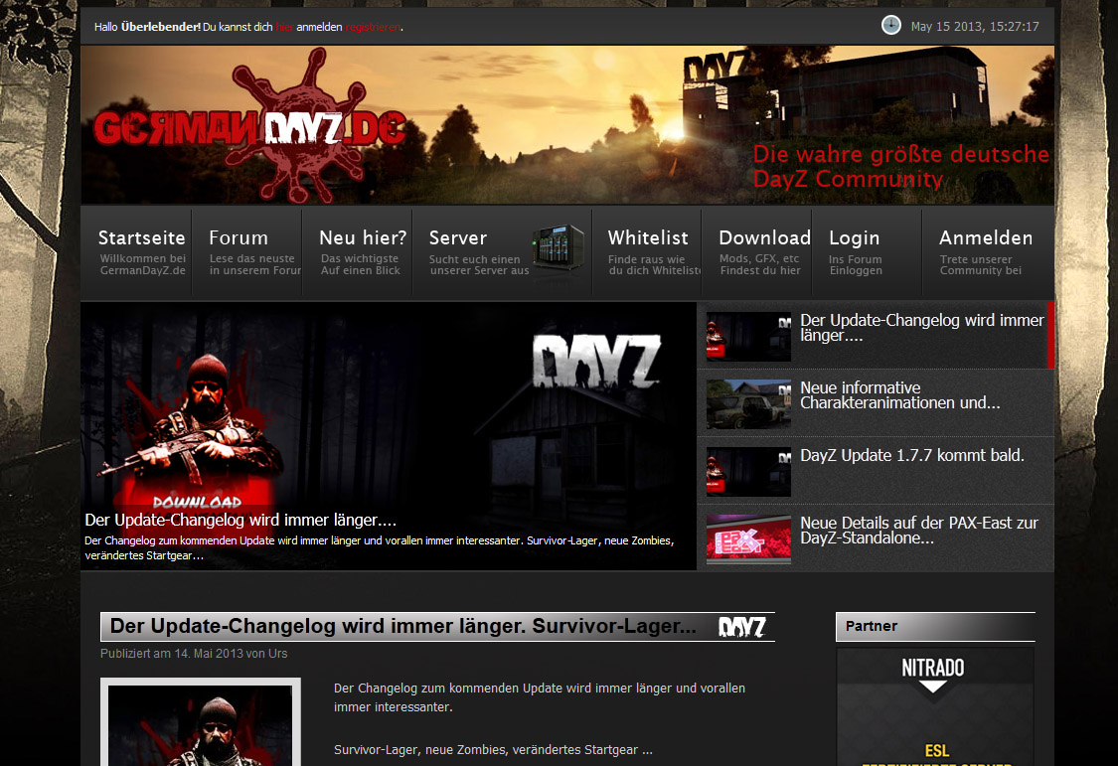The width and height of the screenshot is (1118, 766).
Task: Click the DayZ logo in article header
Action: click(x=742, y=626)
